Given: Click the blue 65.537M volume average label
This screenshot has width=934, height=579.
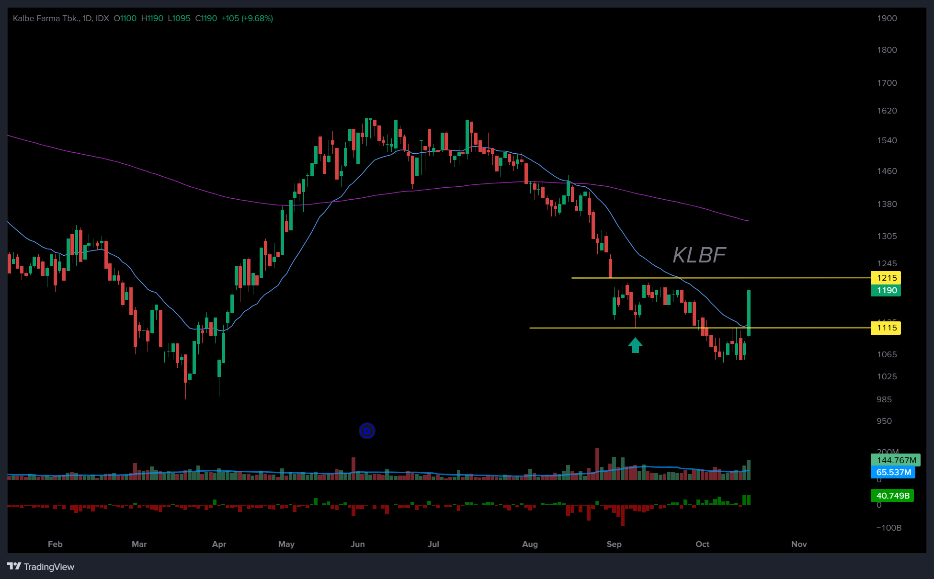Looking at the screenshot, I should (x=893, y=472).
